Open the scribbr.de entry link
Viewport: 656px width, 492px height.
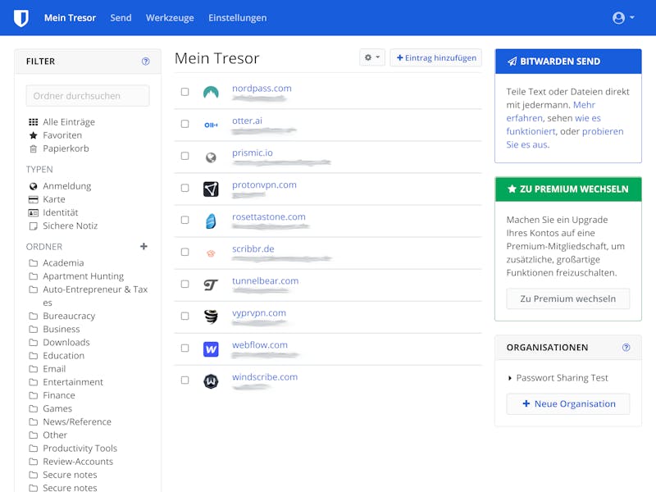(x=253, y=249)
